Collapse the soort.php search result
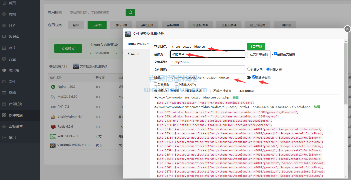This screenshot has height=180, width=351. click(x=156, y=97)
